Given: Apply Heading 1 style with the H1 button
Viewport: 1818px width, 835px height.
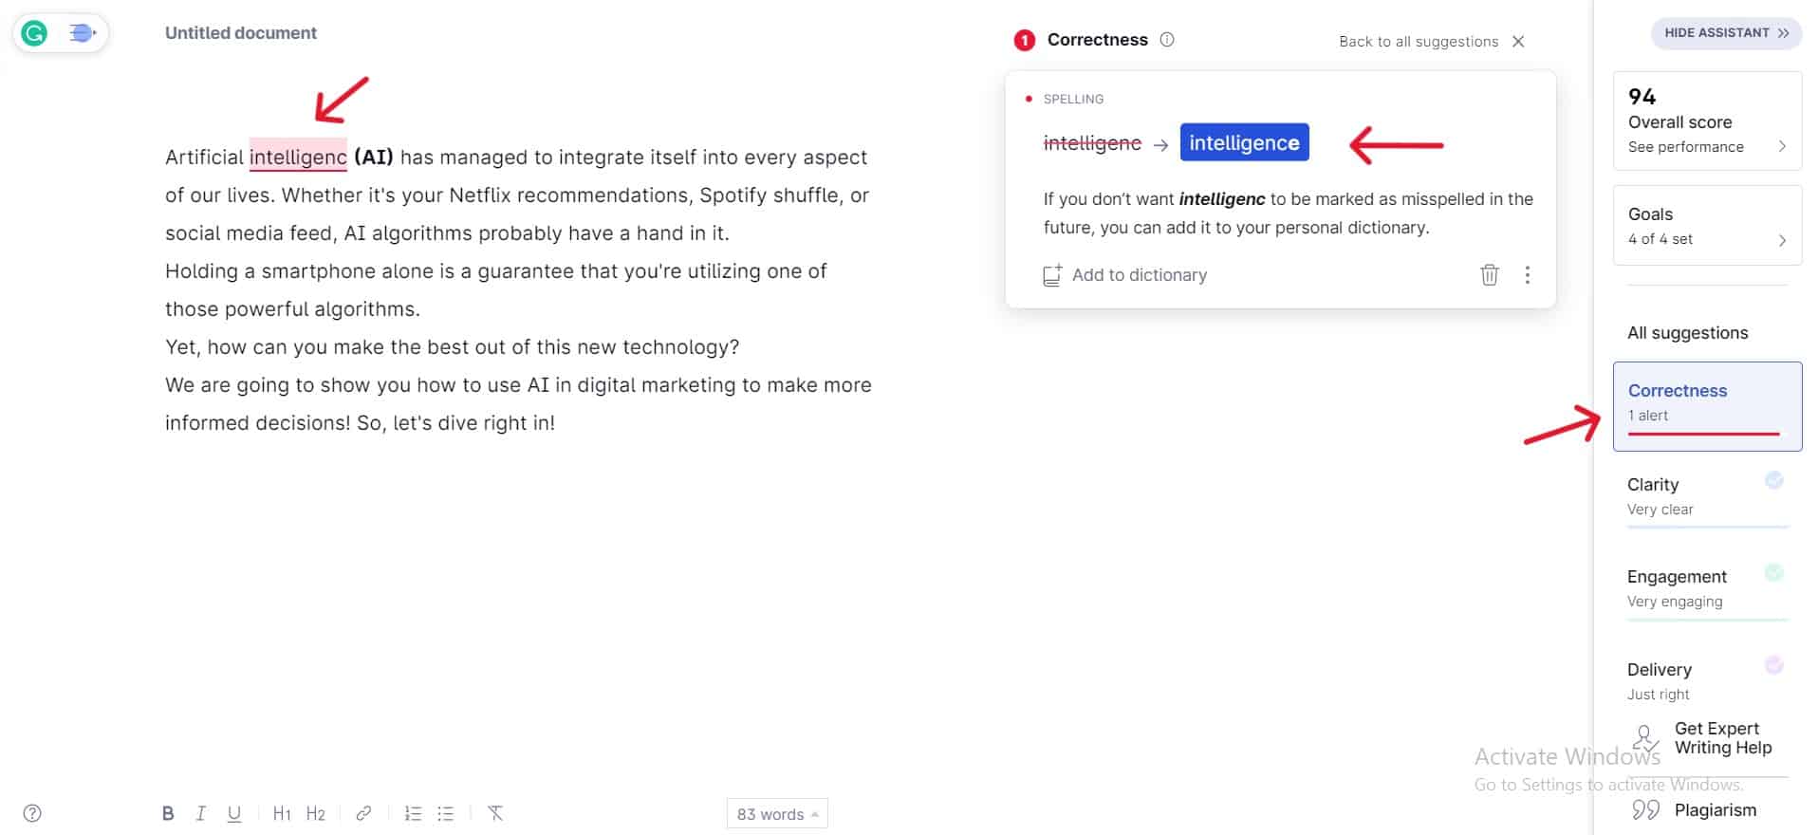Looking at the screenshot, I should pyautogui.click(x=282, y=813).
